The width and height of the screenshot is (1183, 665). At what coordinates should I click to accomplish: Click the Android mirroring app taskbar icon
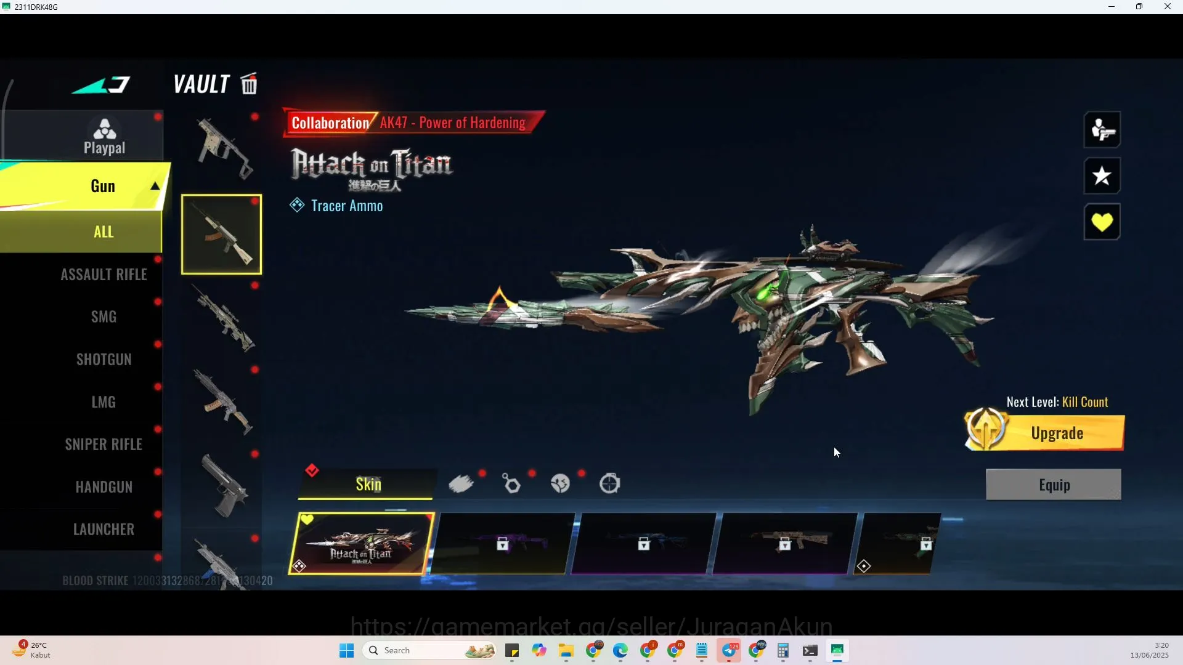point(837,650)
